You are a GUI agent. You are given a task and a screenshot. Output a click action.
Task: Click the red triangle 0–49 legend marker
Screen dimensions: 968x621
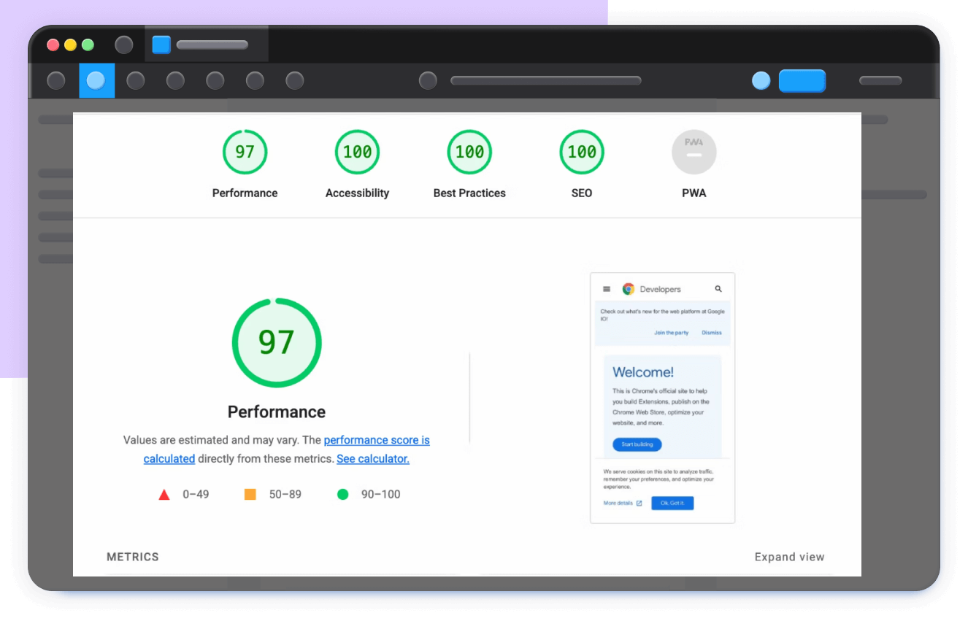[164, 495]
